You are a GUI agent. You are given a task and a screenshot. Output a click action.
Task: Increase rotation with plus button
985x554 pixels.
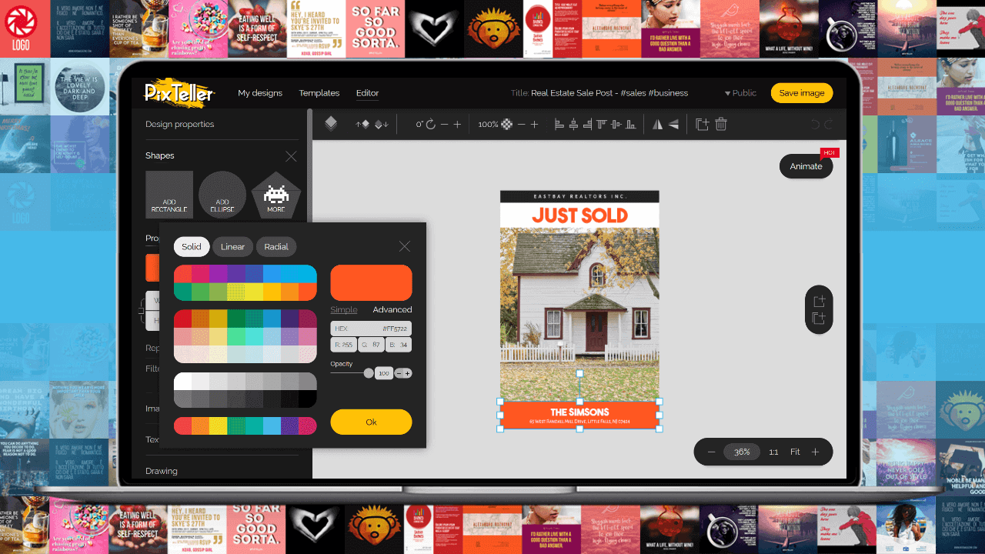[x=457, y=124]
